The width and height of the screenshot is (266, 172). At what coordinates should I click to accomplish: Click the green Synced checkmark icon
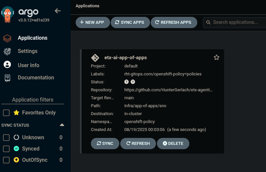(x=16, y=149)
